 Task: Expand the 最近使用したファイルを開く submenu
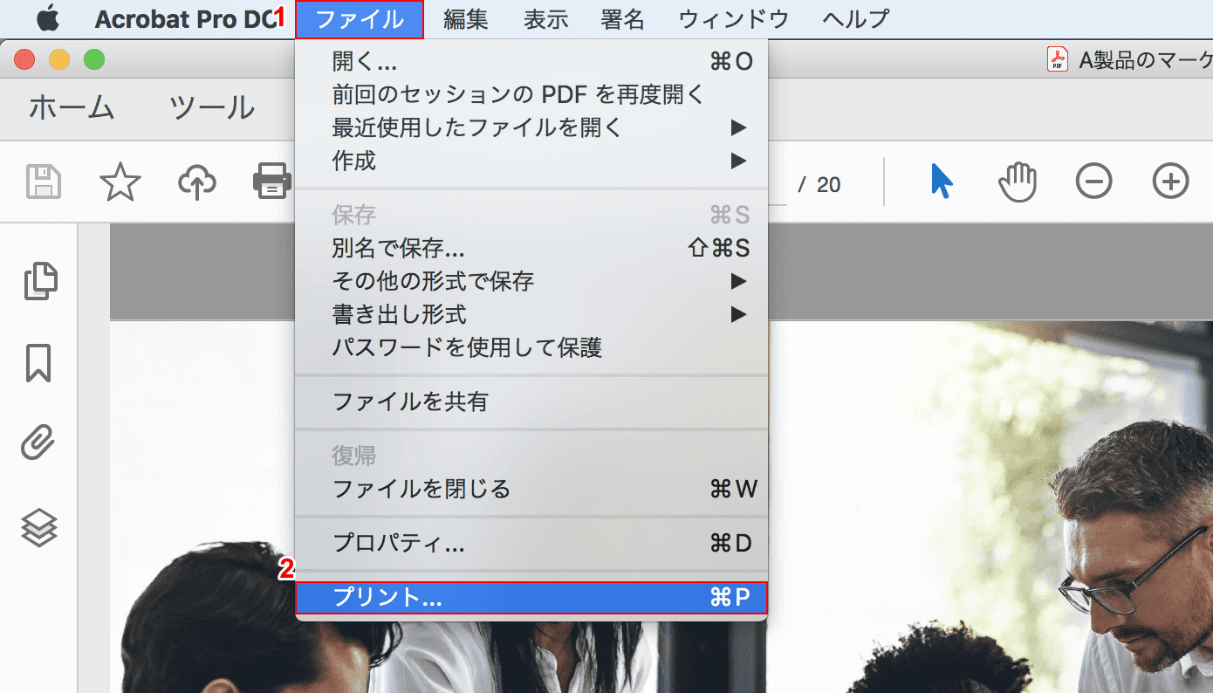click(x=531, y=127)
